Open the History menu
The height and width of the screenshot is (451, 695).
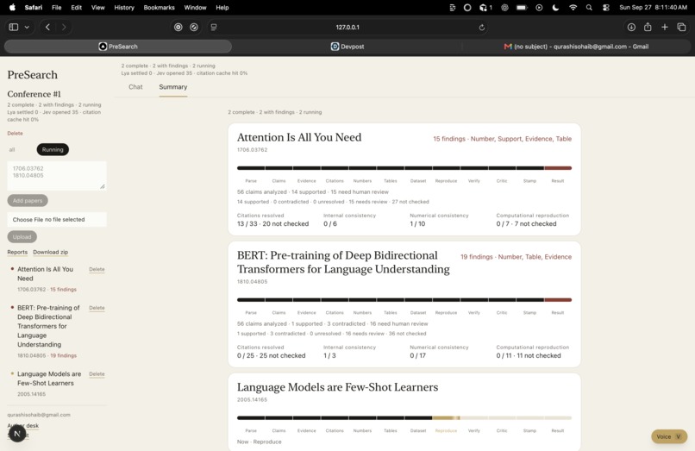pyautogui.click(x=124, y=7)
